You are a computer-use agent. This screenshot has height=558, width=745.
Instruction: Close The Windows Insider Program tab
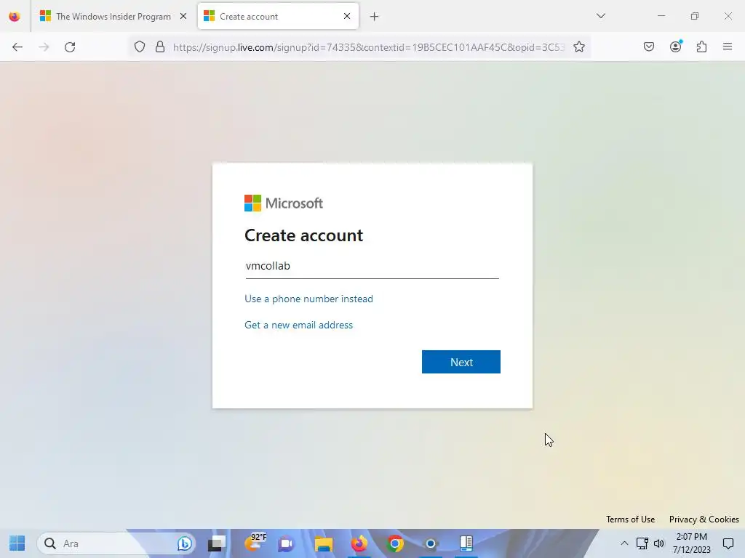(x=183, y=16)
